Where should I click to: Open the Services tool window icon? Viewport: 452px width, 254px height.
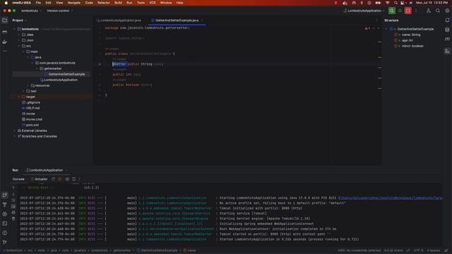5,214
